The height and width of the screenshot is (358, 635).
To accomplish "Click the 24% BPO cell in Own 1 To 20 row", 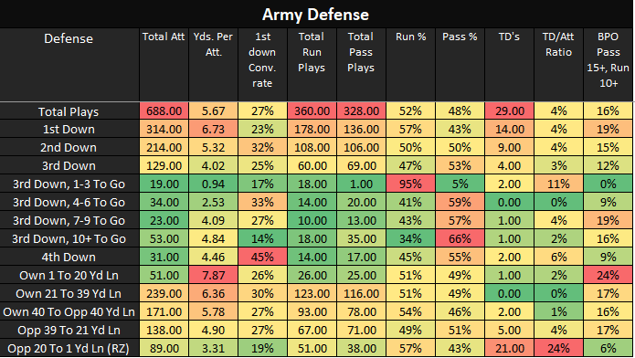I will tap(608, 276).
